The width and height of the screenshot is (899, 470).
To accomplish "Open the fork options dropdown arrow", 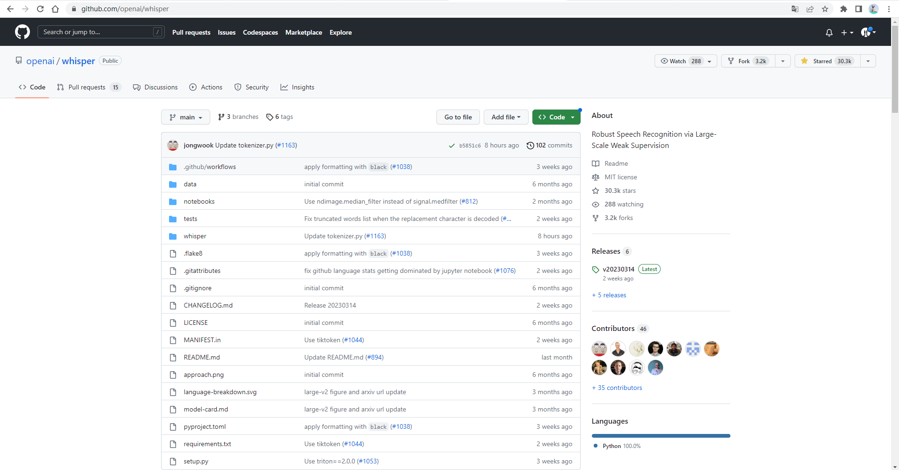I will tap(783, 61).
